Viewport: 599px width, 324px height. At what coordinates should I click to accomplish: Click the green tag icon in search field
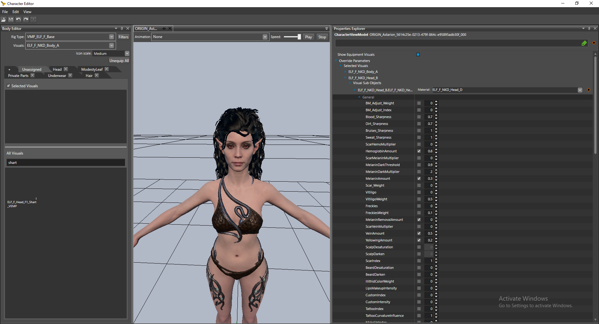pyautogui.click(x=584, y=43)
